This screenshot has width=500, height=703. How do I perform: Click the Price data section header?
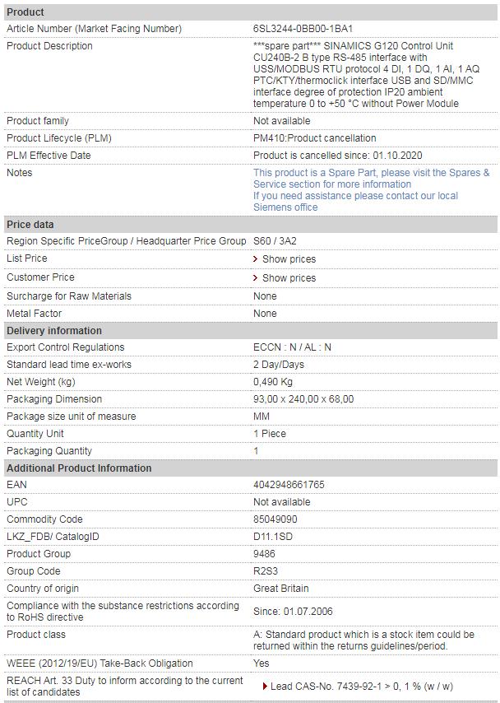(x=30, y=225)
